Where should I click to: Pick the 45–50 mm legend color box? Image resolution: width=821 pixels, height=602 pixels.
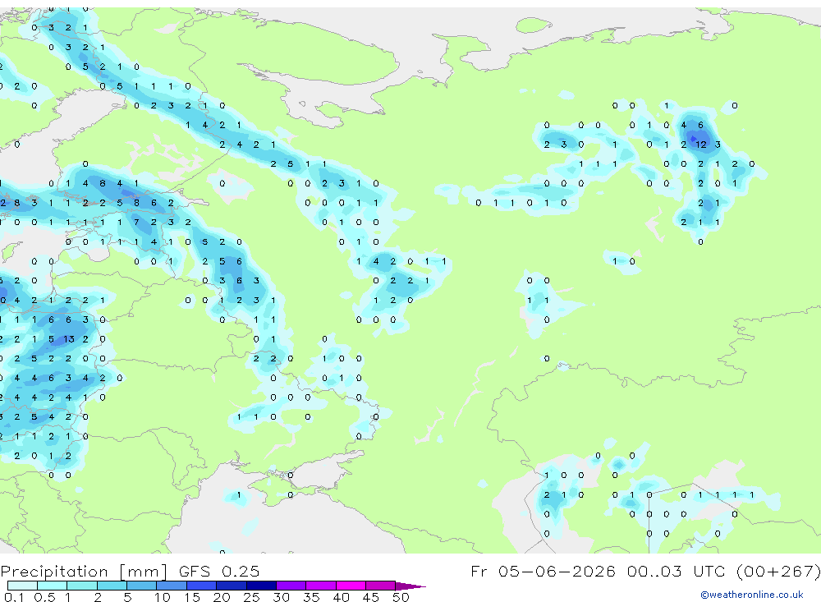pyautogui.click(x=380, y=586)
